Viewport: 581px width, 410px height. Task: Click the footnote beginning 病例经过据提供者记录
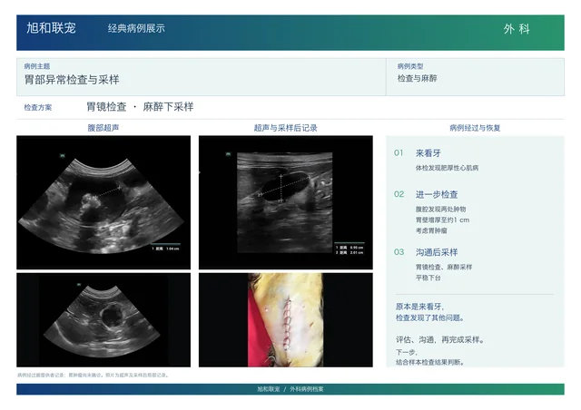[93, 376]
